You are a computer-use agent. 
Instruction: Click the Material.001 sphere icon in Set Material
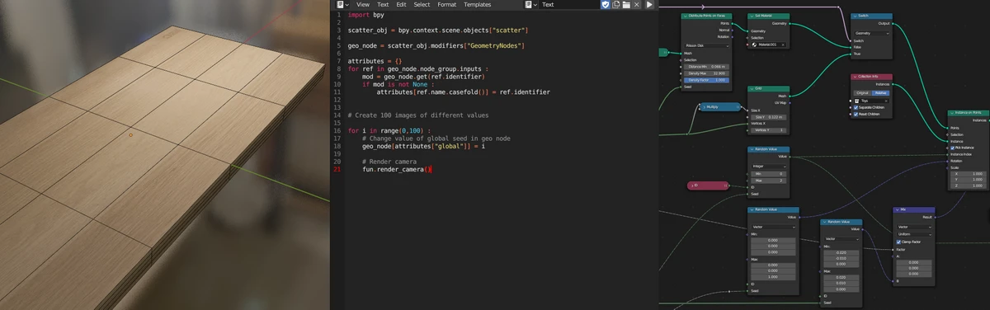(754, 45)
